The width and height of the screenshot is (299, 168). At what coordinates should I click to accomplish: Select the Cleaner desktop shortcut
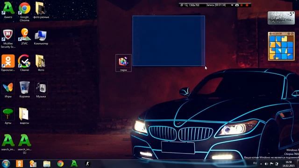click(24, 63)
